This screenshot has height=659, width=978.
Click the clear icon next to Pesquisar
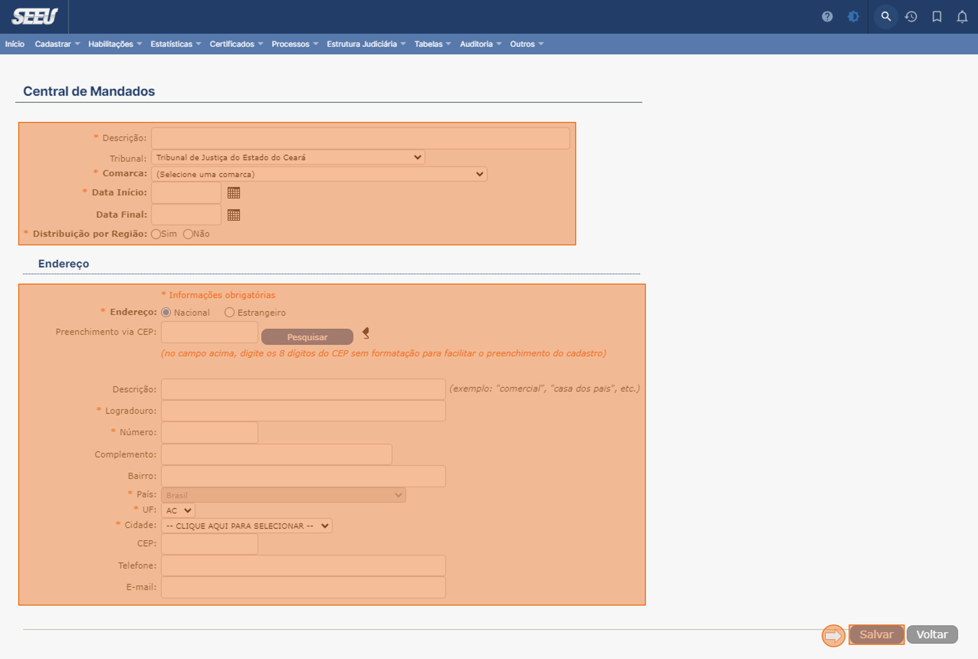[x=366, y=333]
